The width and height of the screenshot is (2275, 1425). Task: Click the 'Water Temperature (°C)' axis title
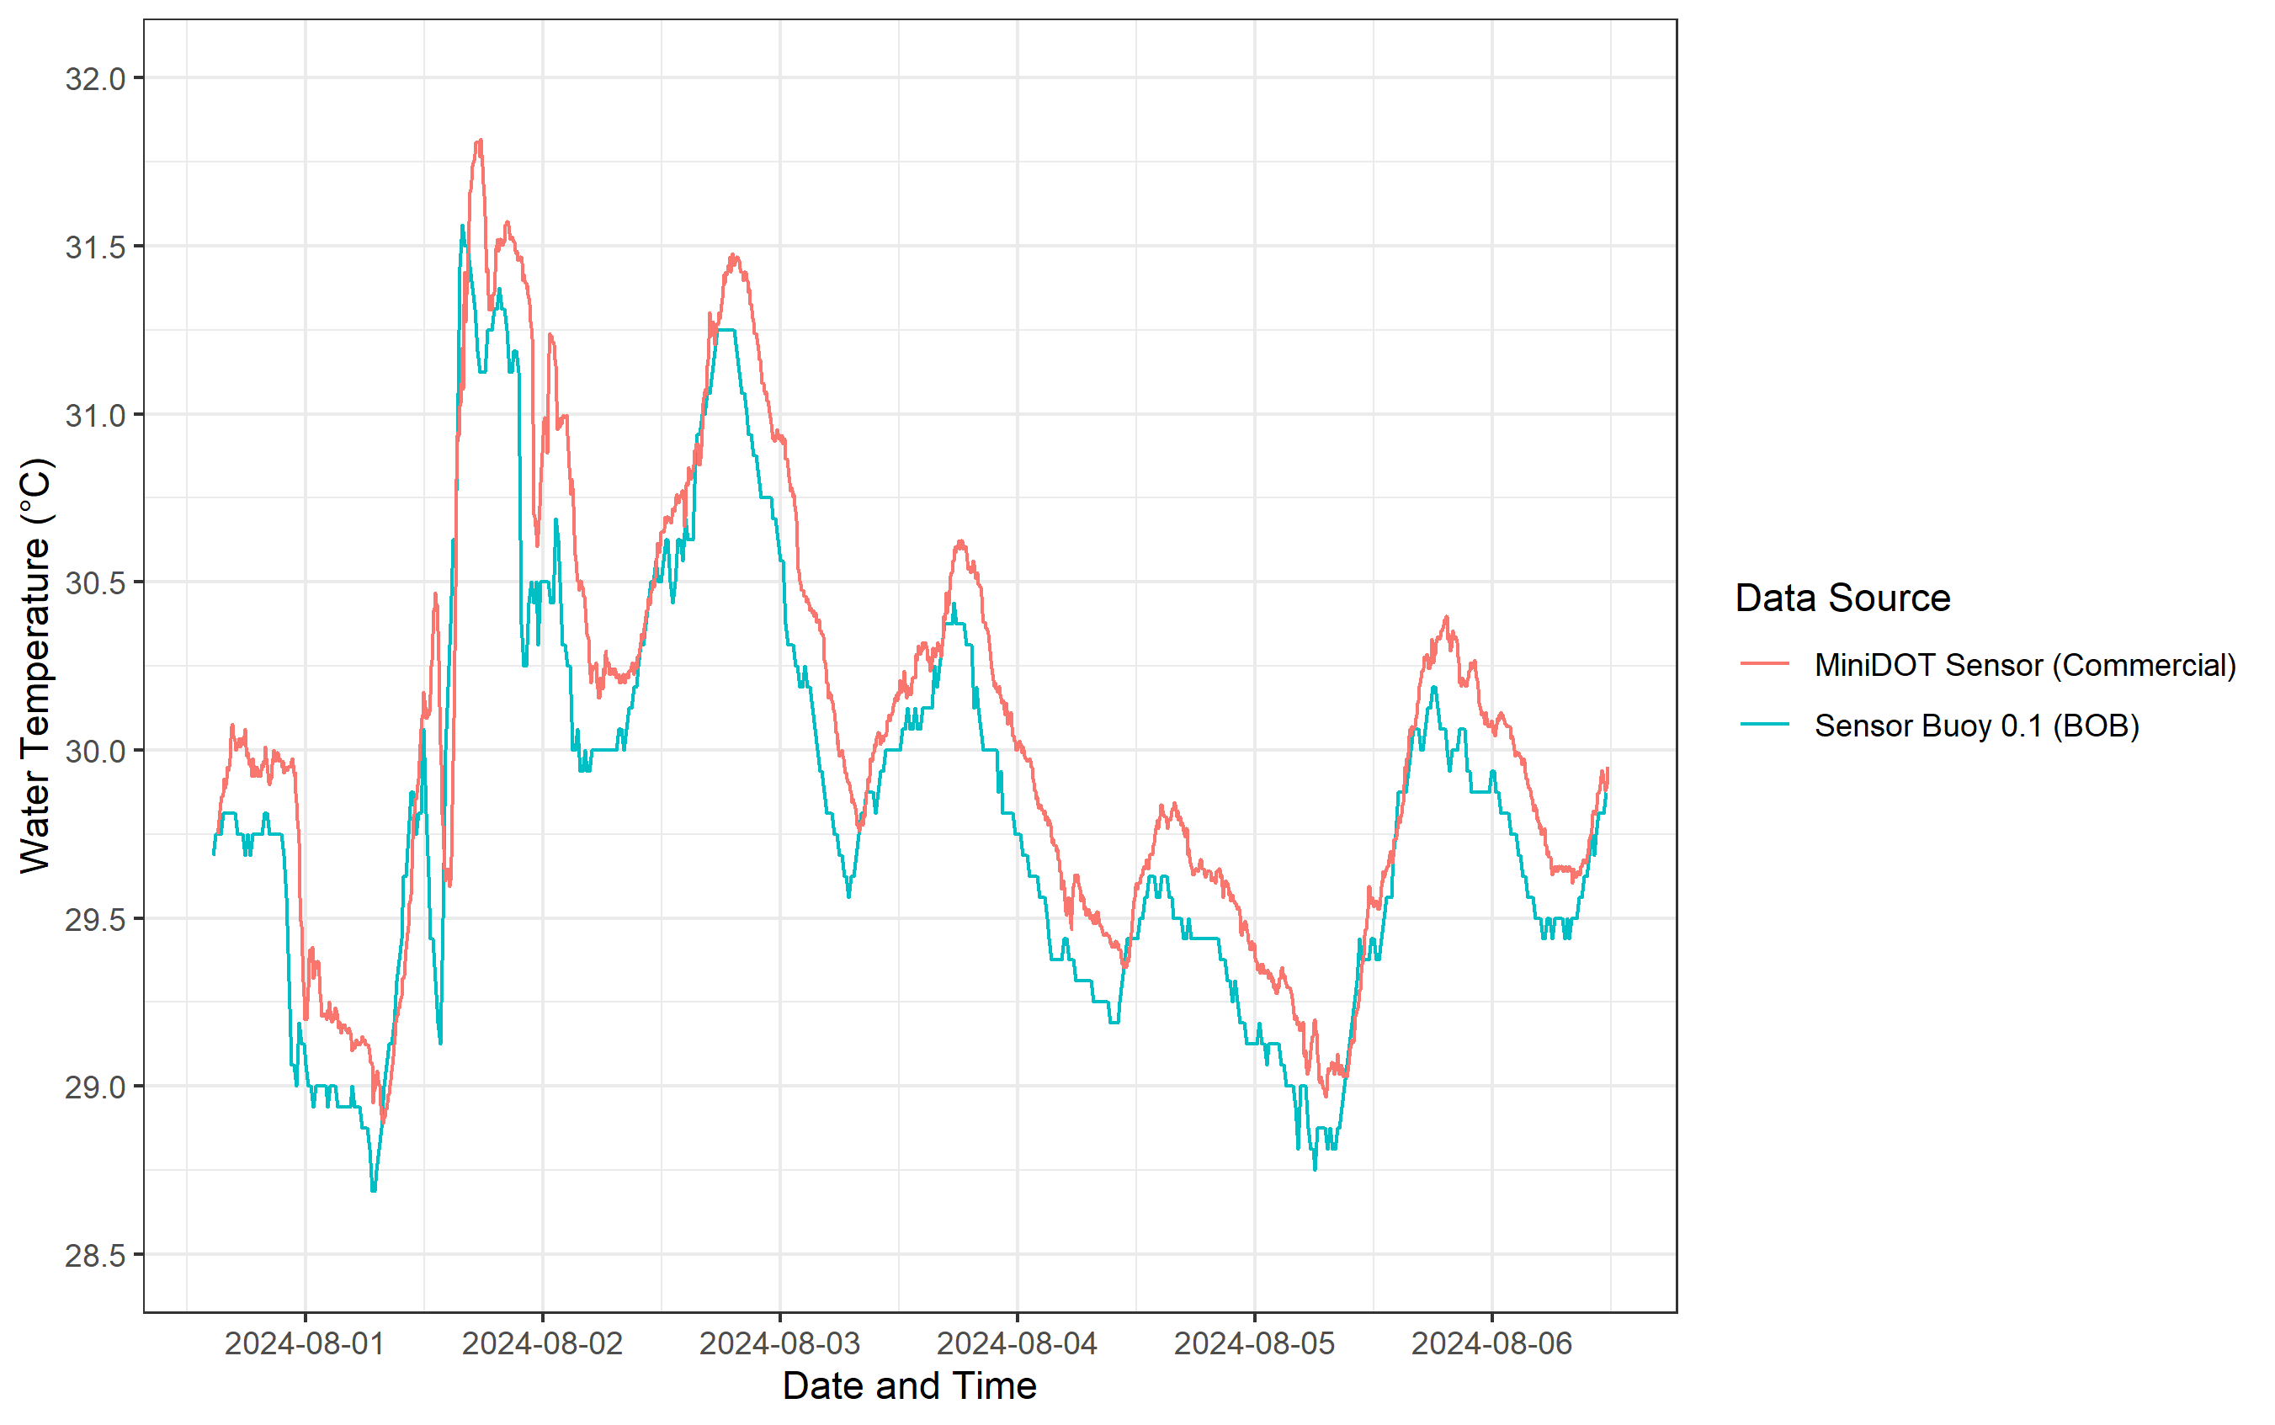click(35, 666)
